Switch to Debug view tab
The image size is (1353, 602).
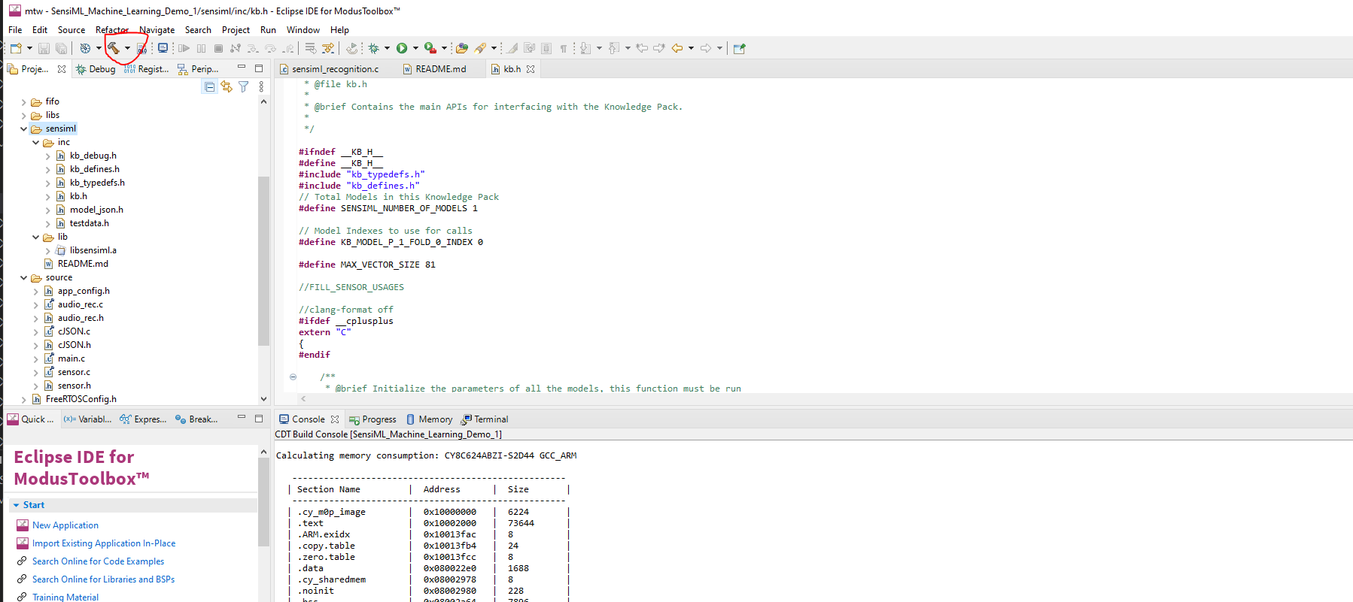pyautogui.click(x=96, y=69)
